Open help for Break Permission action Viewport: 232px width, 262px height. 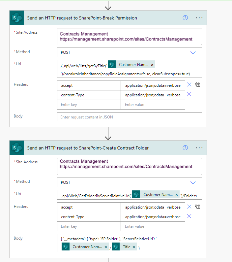[x=185, y=18]
